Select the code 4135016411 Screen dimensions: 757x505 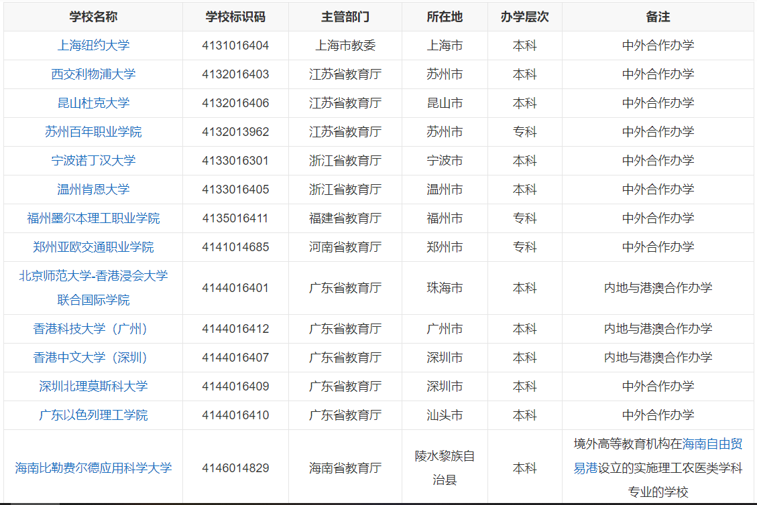tap(235, 218)
